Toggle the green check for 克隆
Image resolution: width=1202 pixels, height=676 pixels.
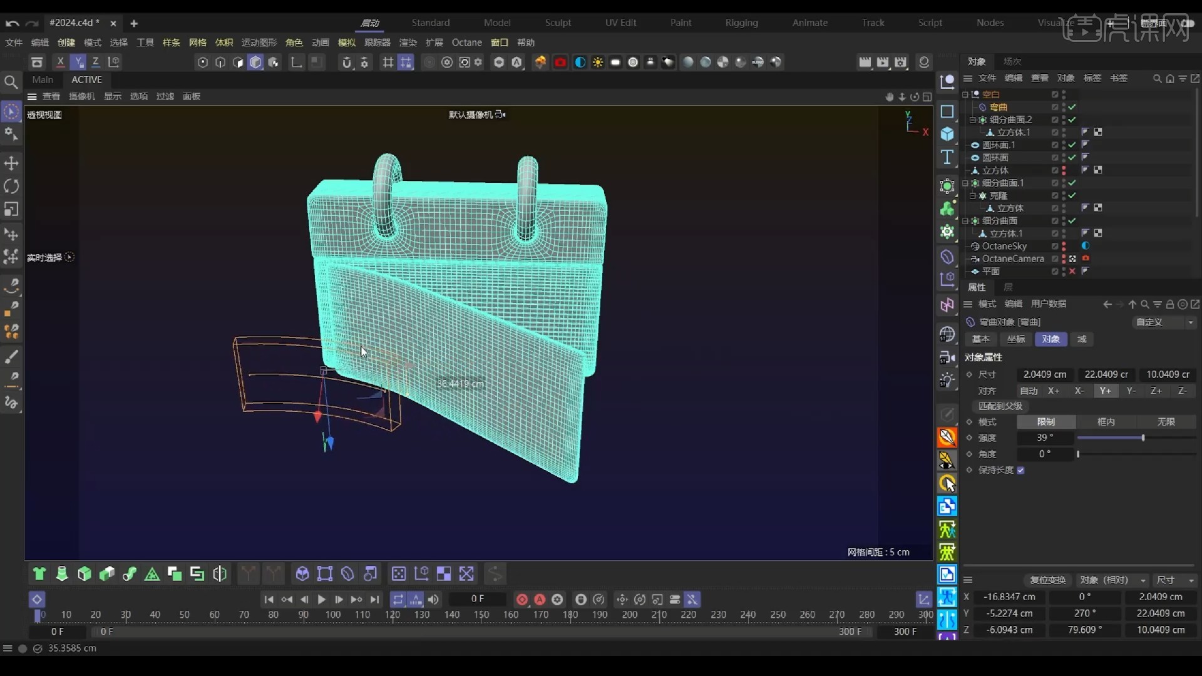pyautogui.click(x=1072, y=196)
